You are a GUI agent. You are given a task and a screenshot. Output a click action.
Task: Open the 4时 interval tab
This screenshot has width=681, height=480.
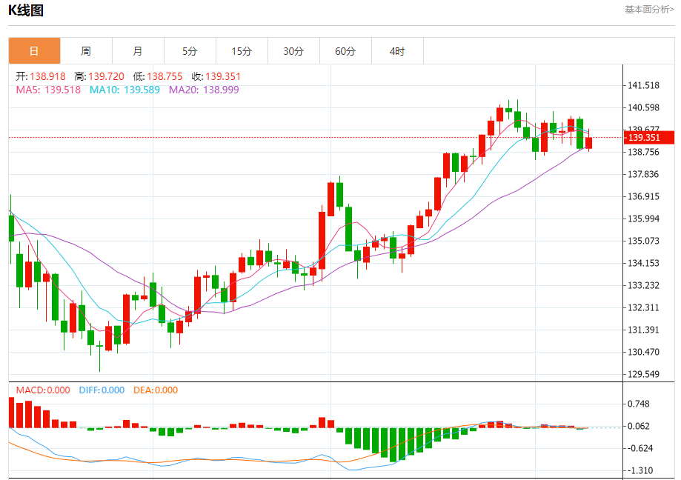point(397,51)
